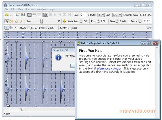Click the Drum Loop window title icon

[x=5, y=5]
